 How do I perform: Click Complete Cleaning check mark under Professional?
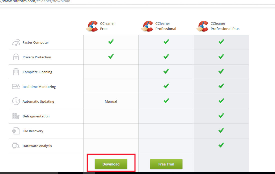click(x=166, y=71)
